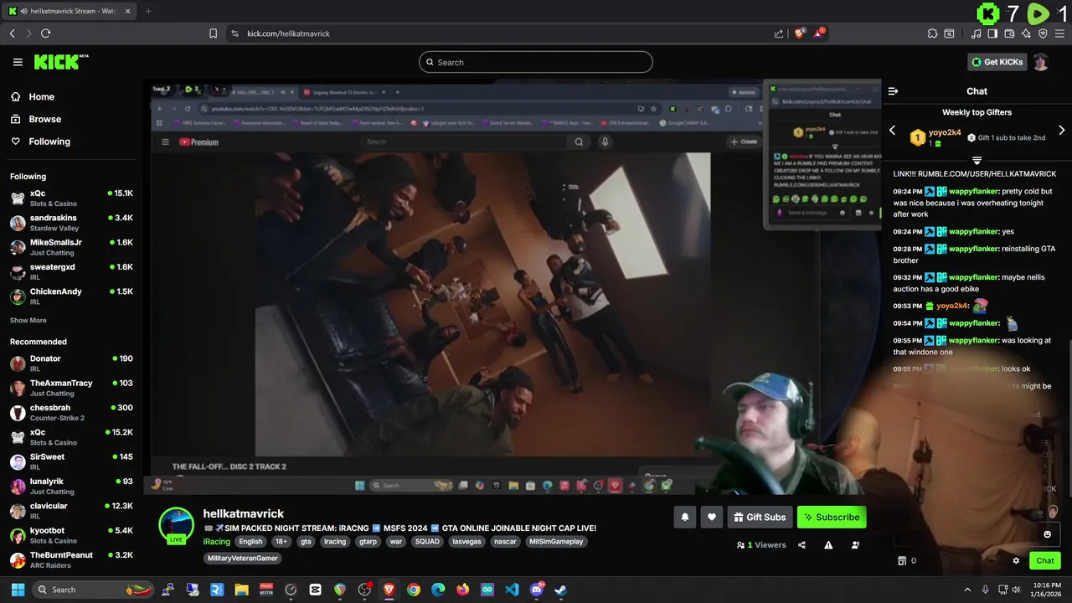Open the Donator recommended channel
1072x603 pixels.
(71, 363)
